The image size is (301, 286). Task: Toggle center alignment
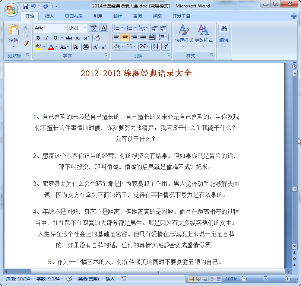(x=125, y=37)
